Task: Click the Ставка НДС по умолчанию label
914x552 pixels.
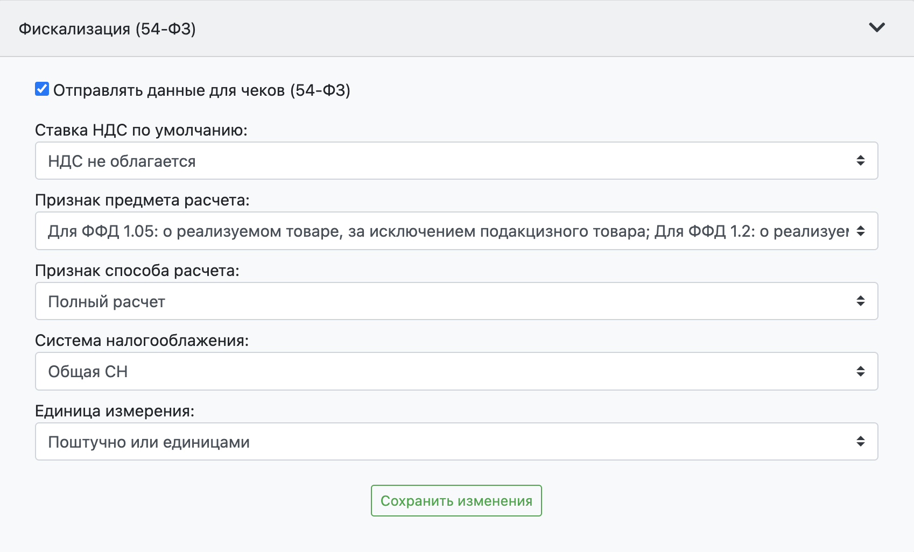Action: 141,130
